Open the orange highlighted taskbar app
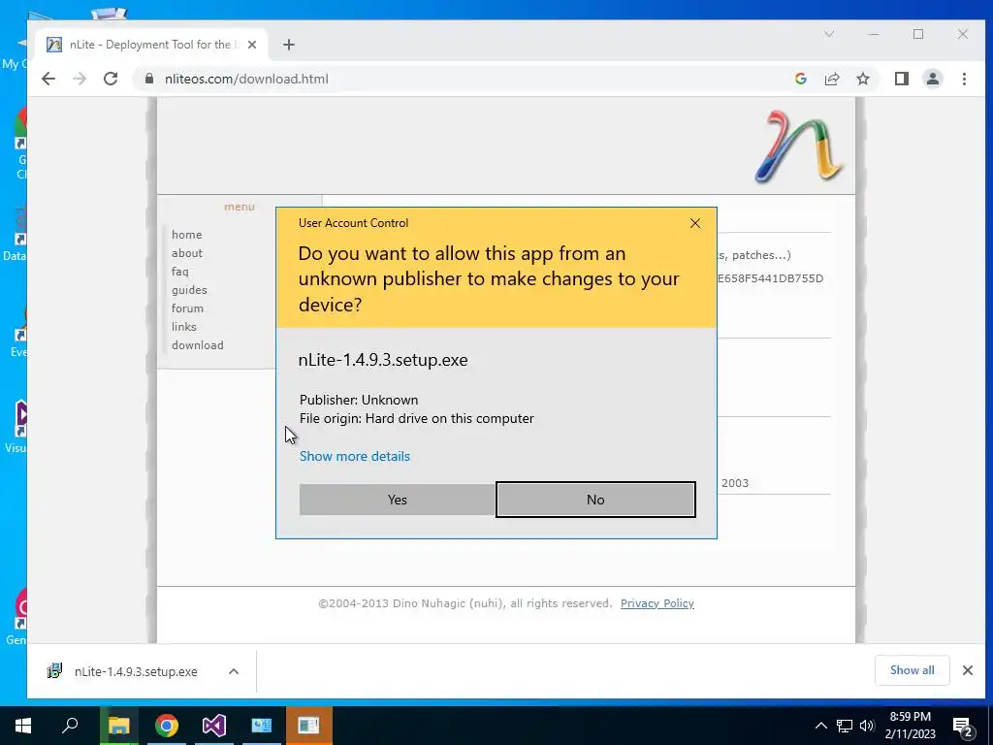993x745 pixels. 308,726
